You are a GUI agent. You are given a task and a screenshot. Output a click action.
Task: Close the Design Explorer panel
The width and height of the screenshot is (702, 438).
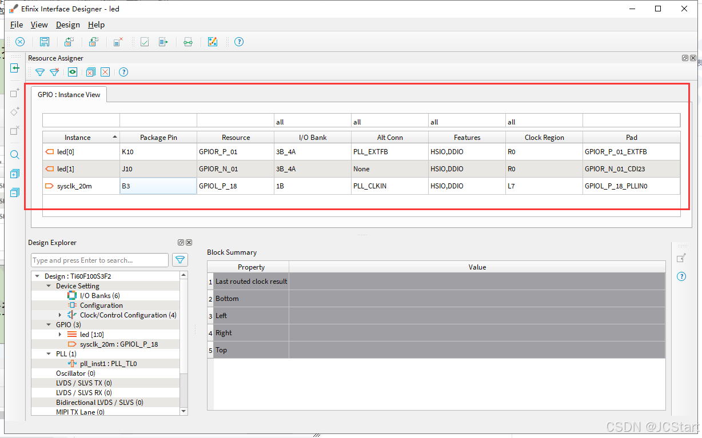pos(189,243)
